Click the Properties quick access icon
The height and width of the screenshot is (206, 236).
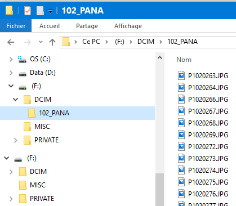(28, 11)
